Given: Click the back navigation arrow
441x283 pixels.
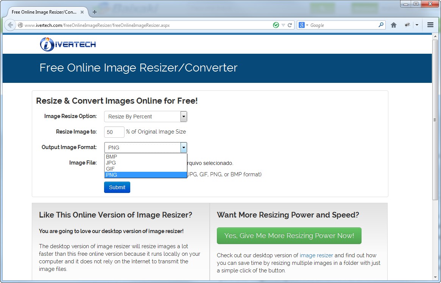Looking at the screenshot, I should (x=10, y=25).
